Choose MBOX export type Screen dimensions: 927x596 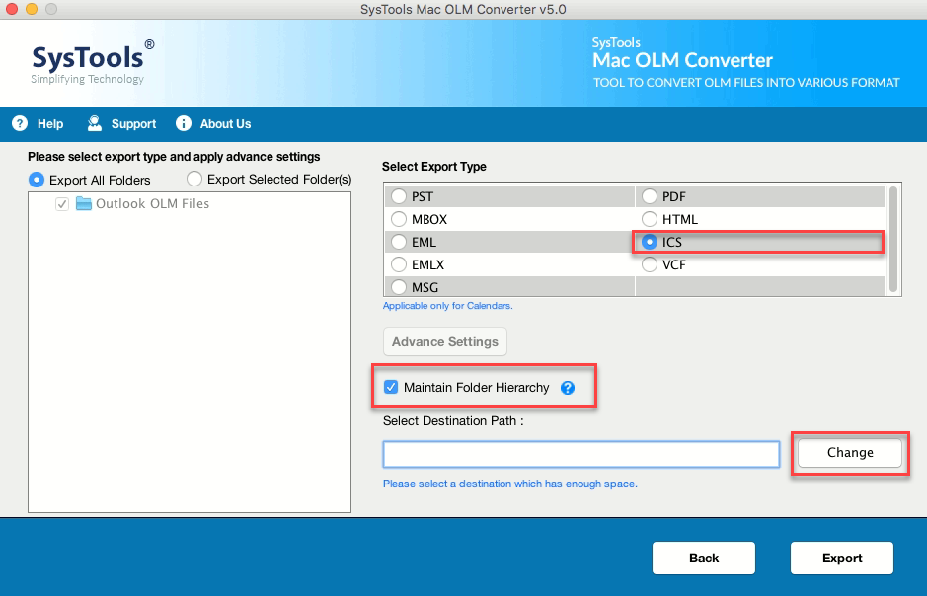(399, 219)
